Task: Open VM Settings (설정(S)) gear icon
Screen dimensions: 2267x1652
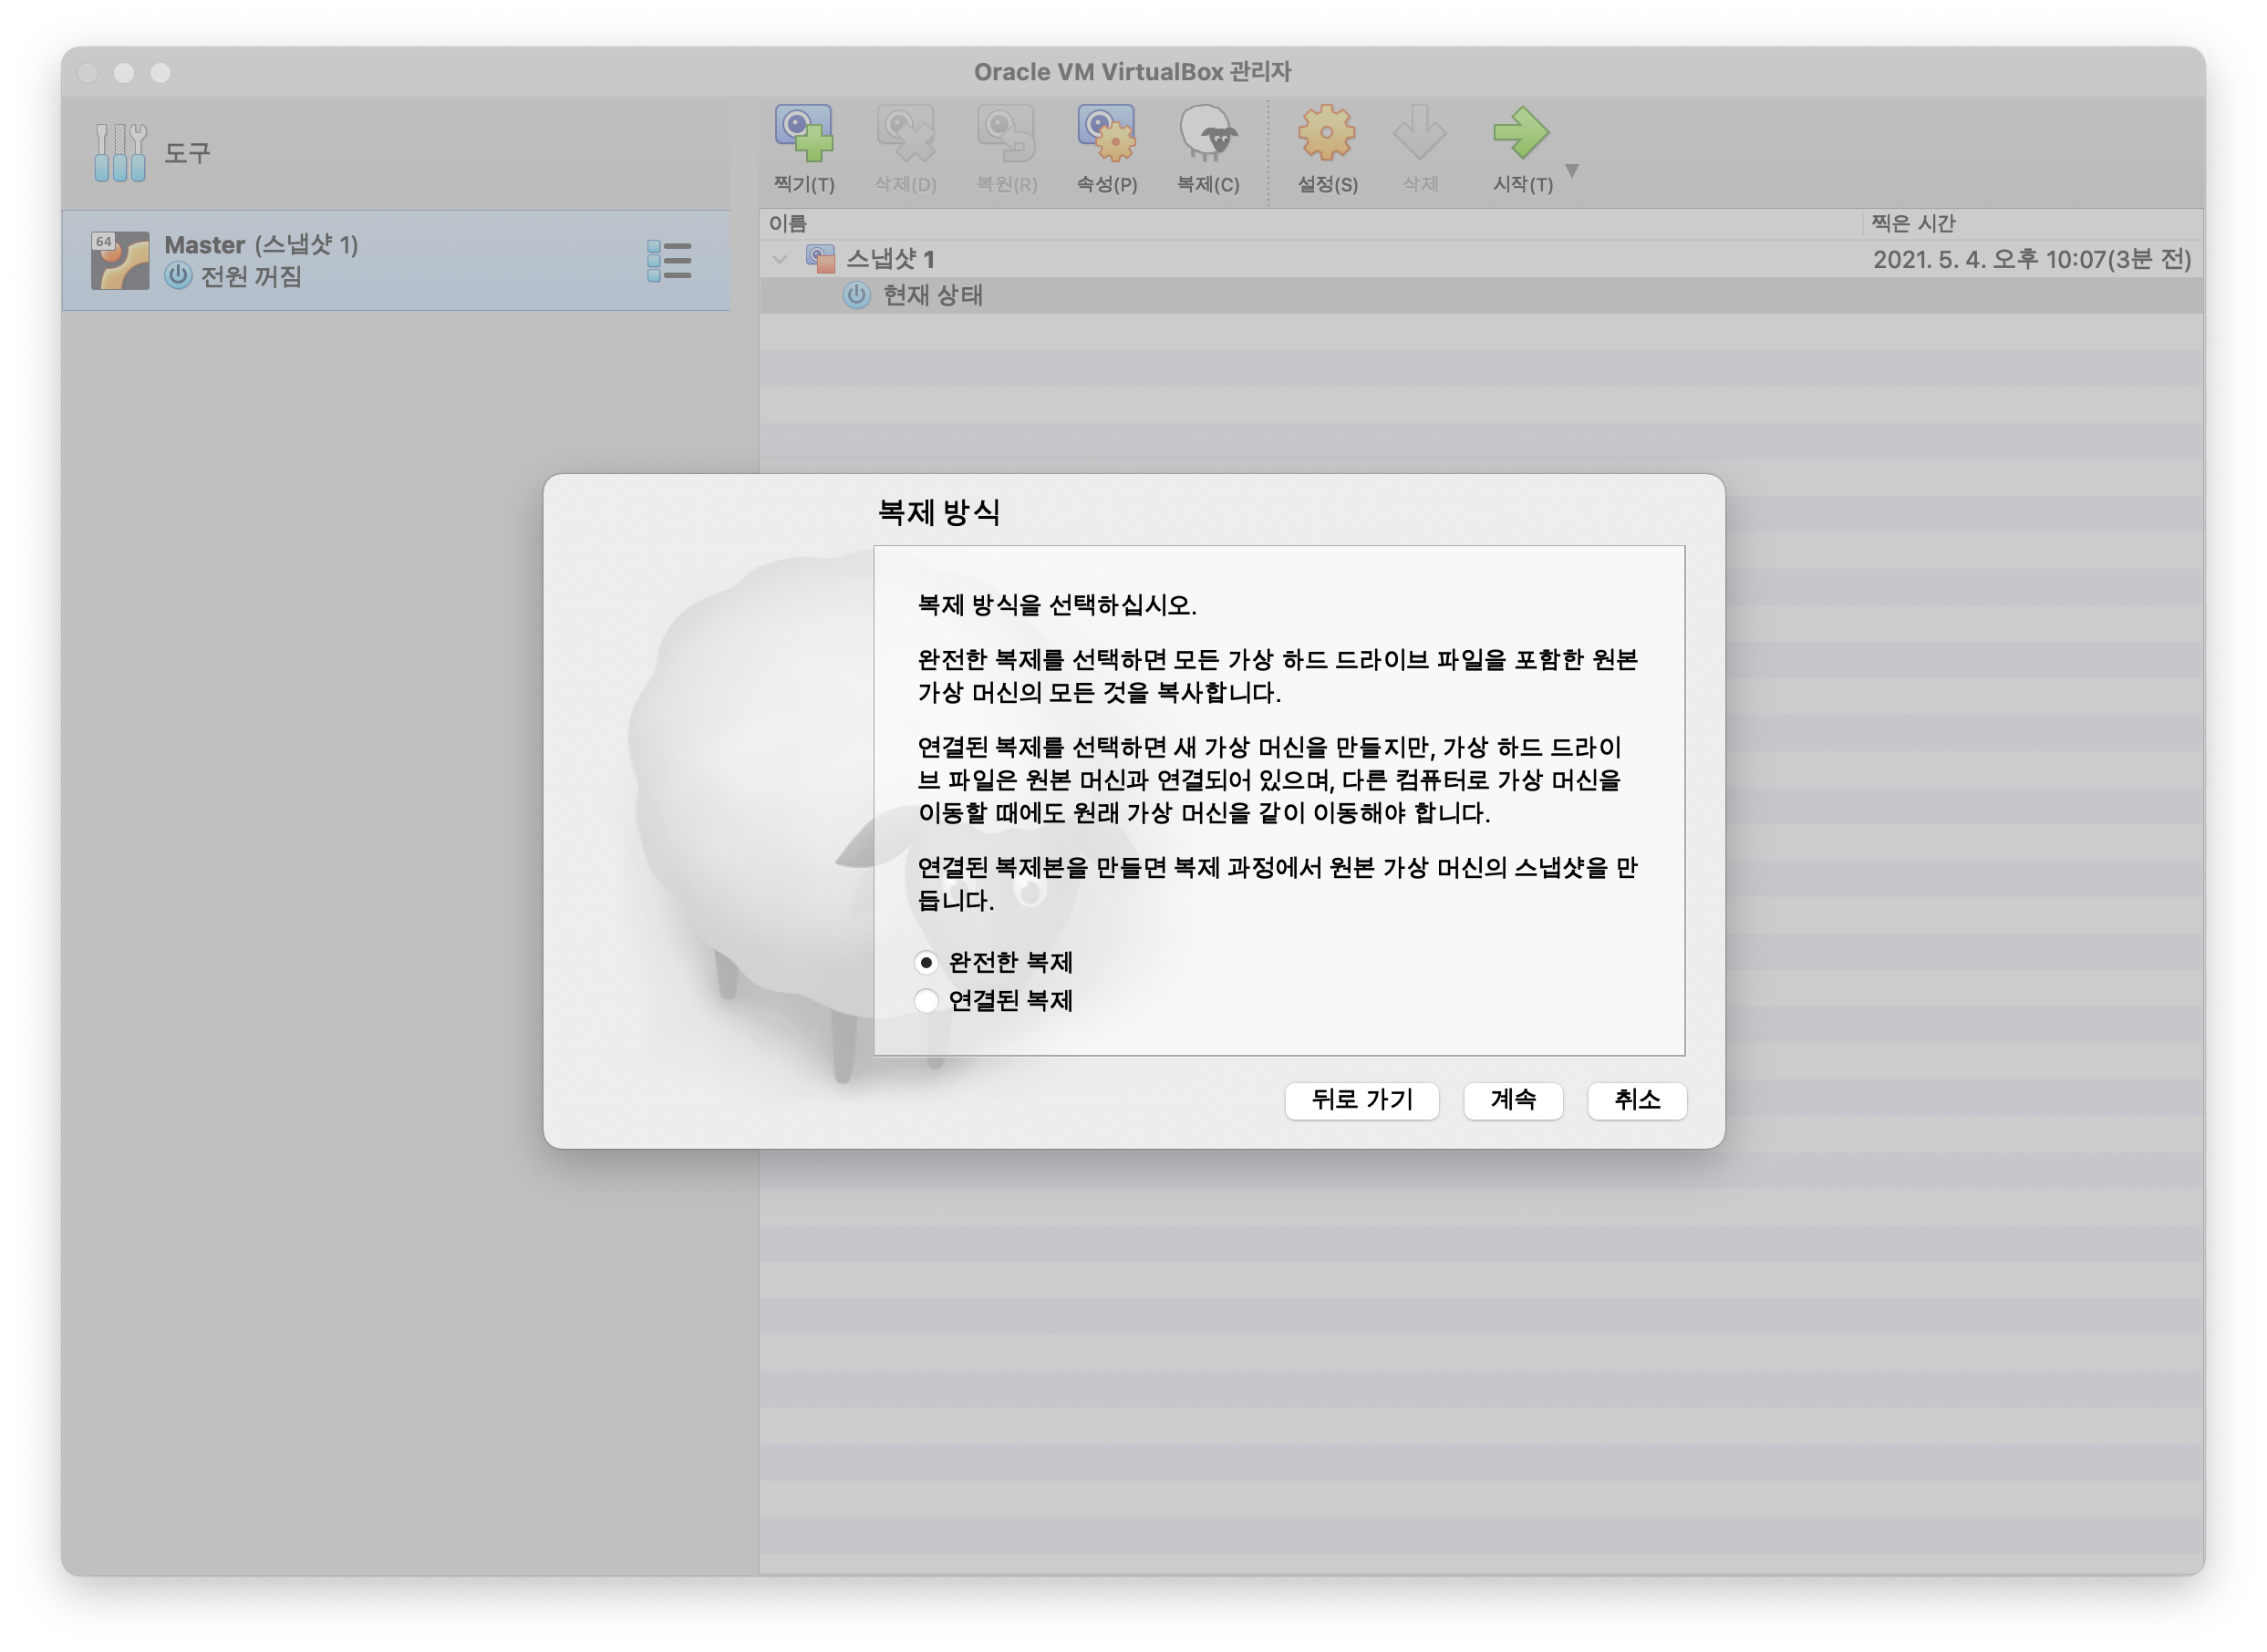Action: pos(1326,135)
